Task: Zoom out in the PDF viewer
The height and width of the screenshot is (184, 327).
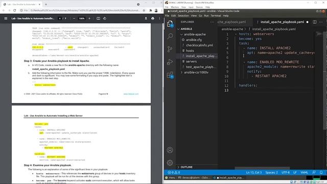Action: pyautogui.click(x=74, y=18)
